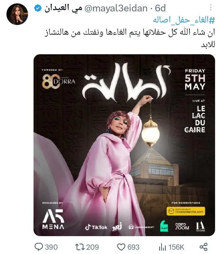Viewport: 216px width, 254px height.
Task: Click the blue verified badge
Action: click(x=38, y=8)
